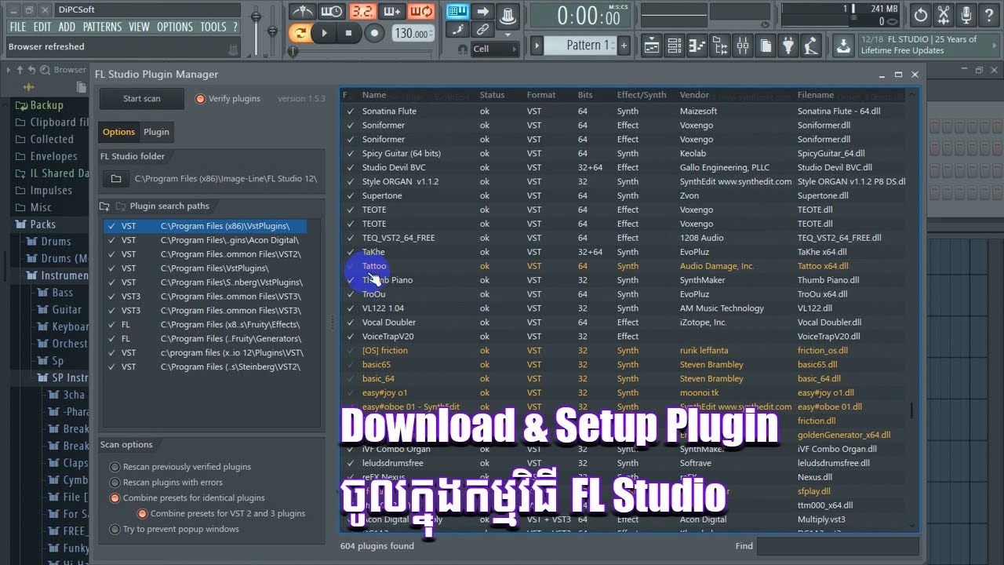Open the Cell snap dropdown

pos(495,49)
